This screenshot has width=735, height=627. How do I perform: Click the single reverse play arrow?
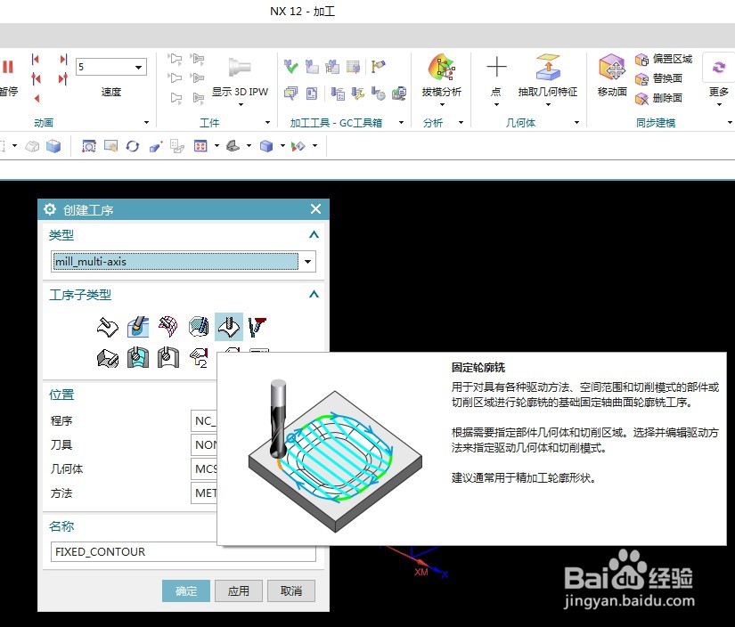(37, 98)
